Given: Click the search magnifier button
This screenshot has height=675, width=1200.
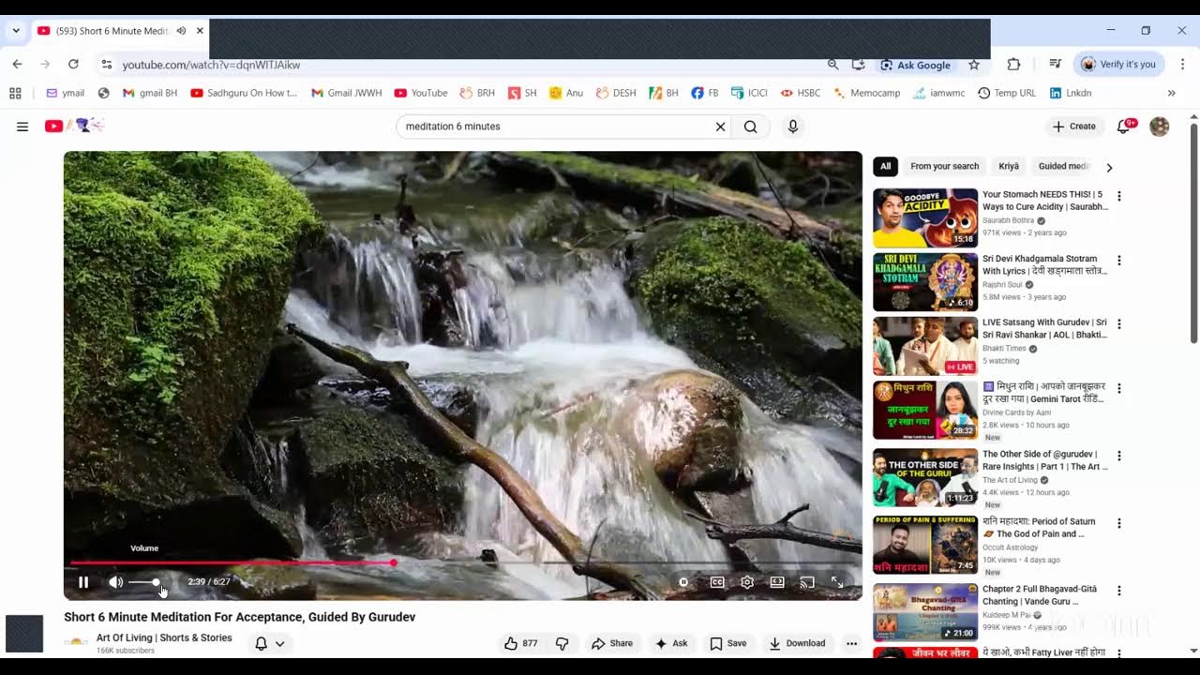Looking at the screenshot, I should point(751,127).
